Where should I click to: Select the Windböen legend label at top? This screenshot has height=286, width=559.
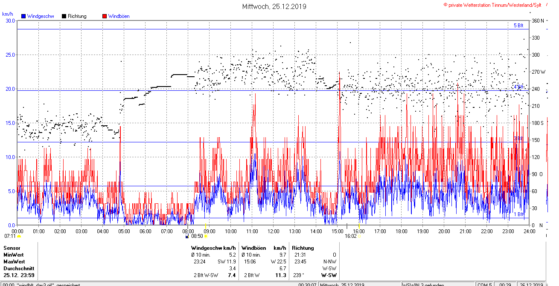pyautogui.click(x=119, y=16)
